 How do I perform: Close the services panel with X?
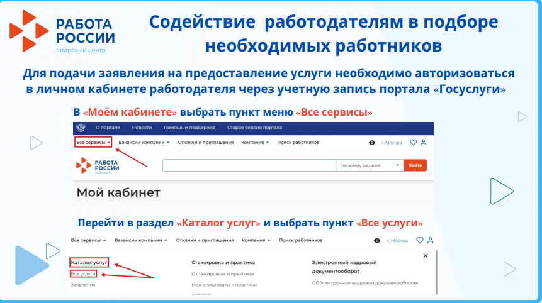point(426,256)
